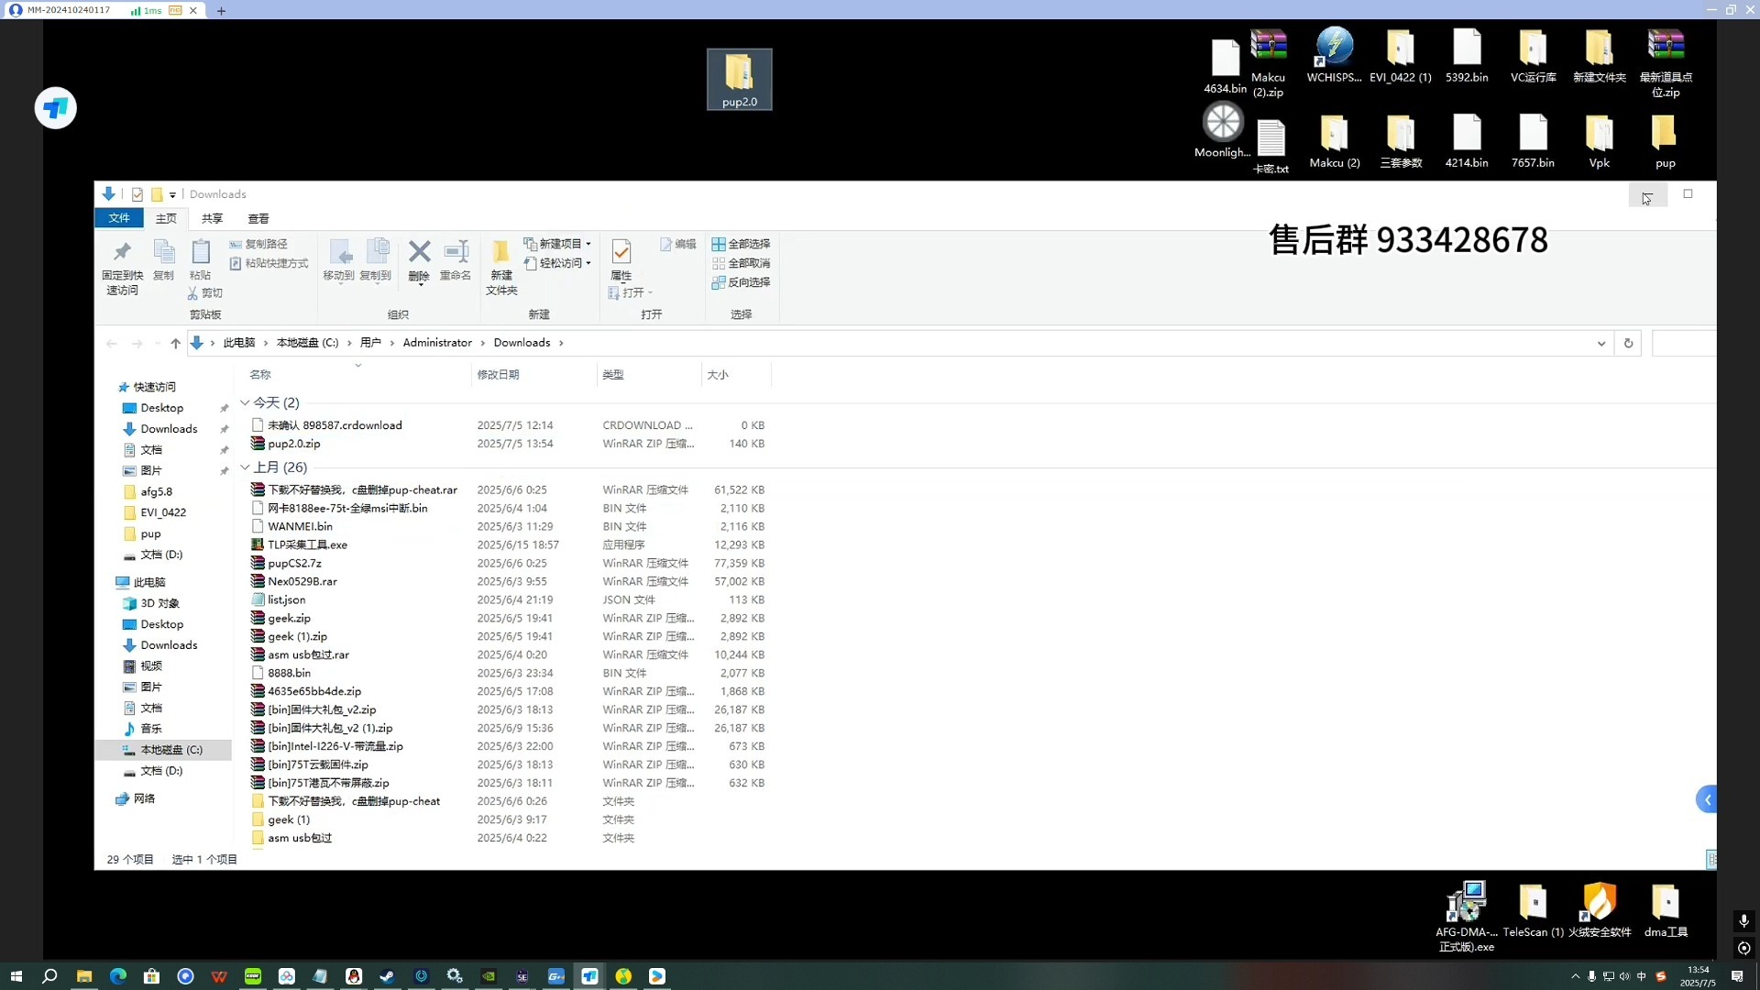Select the pupCS2.7z file row
Viewport: 1760px width, 990px height.
pos(294,563)
